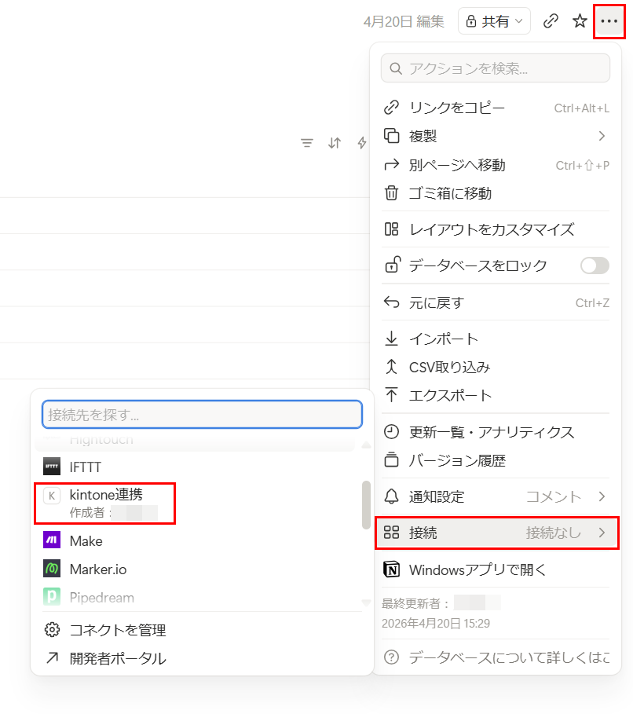Click the clock icon for 更新一覧・アナリティクス

coord(391,432)
